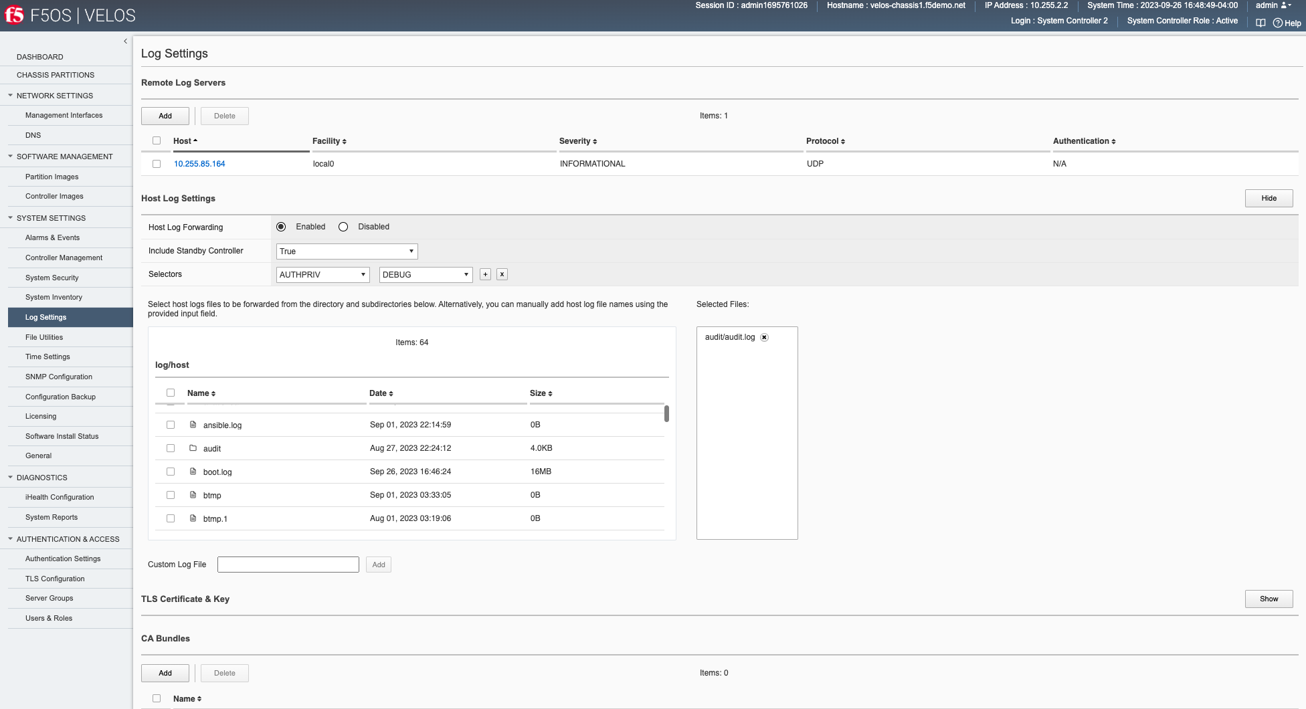Viewport: 1306px width, 709px height.
Task: Collapse NETWORK SETTINGS section
Action: pyautogui.click(x=11, y=96)
